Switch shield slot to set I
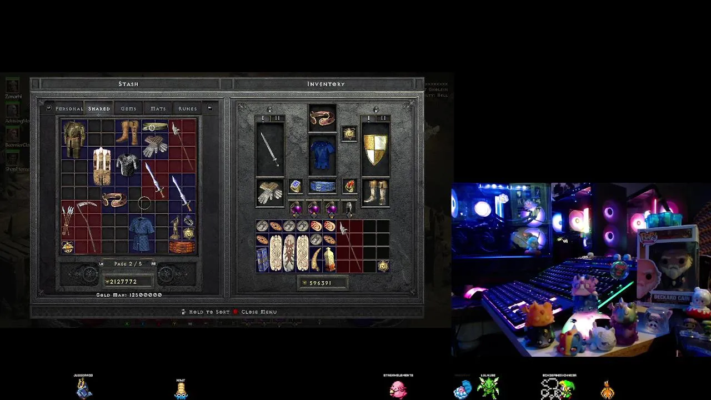 pyautogui.click(x=369, y=118)
